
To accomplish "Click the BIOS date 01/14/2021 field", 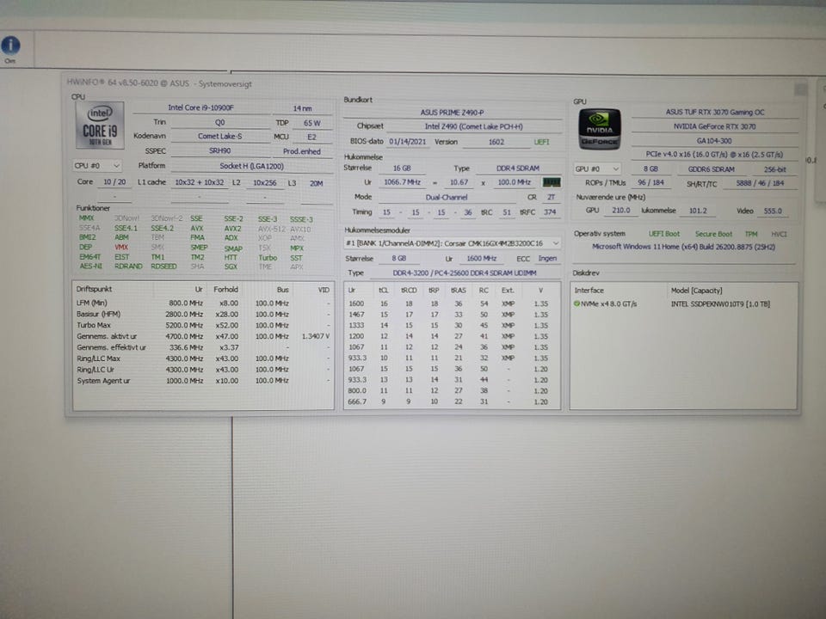I will pyautogui.click(x=408, y=142).
